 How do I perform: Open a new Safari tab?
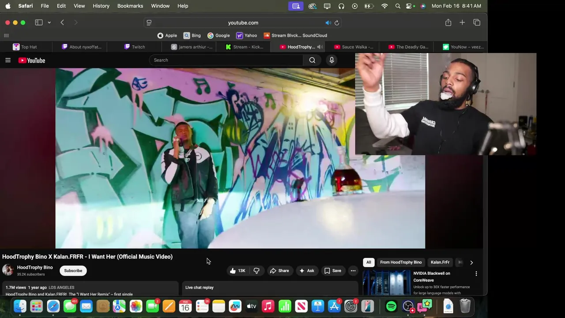click(462, 23)
